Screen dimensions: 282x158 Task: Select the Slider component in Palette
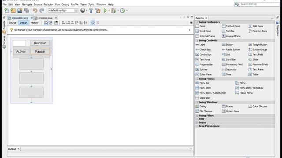(253, 60)
